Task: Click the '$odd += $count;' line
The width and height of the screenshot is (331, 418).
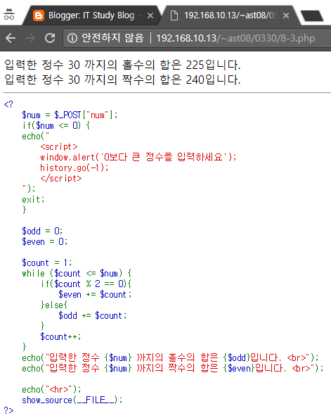Action: coord(93,315)
